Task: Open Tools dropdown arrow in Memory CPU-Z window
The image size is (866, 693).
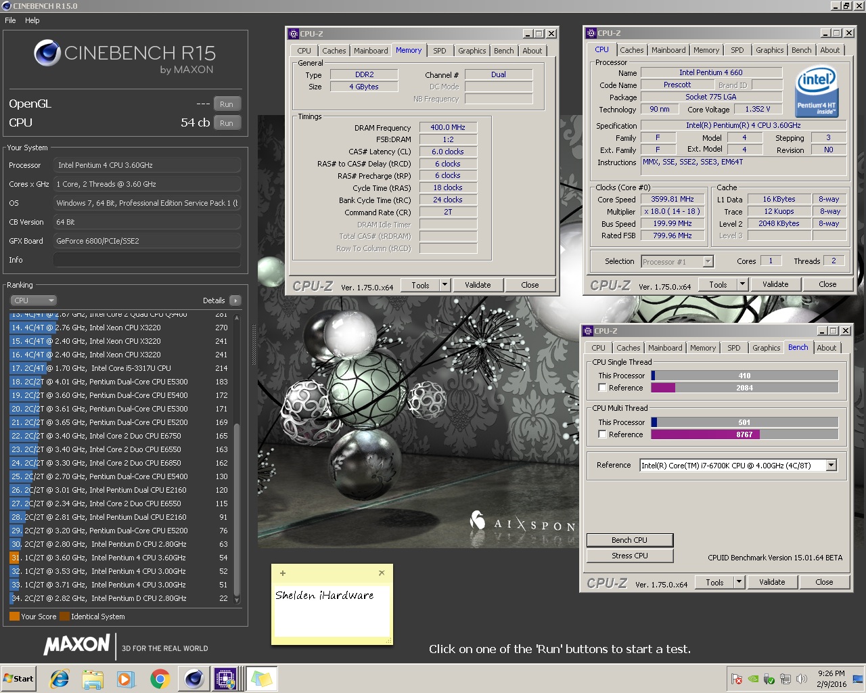Action: 445,285
